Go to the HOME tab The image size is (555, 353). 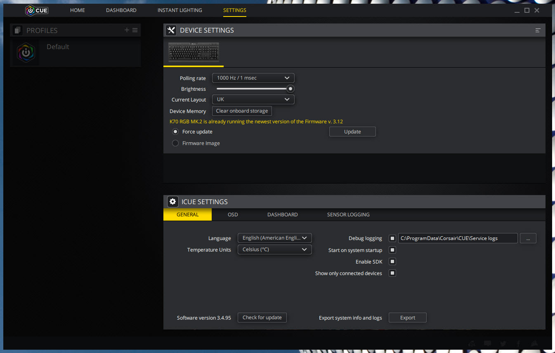point(78,10)
